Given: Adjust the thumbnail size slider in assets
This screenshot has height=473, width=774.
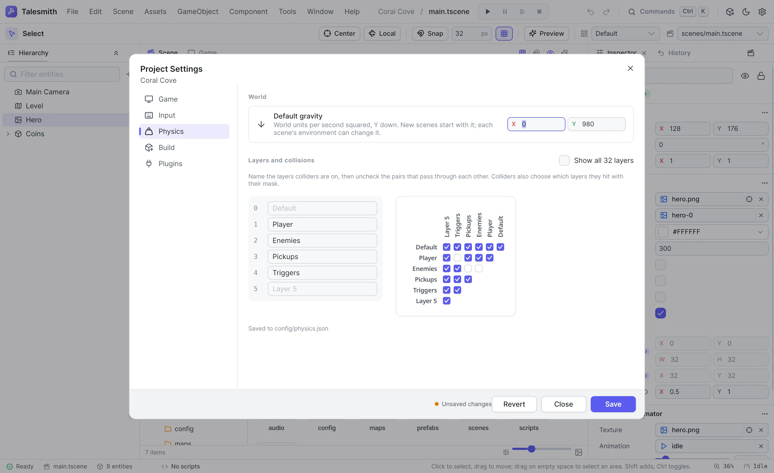Looking at the screenshot, I should click(542, 449).
